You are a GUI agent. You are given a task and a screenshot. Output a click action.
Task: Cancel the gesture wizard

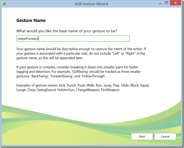tap(165, 136)
